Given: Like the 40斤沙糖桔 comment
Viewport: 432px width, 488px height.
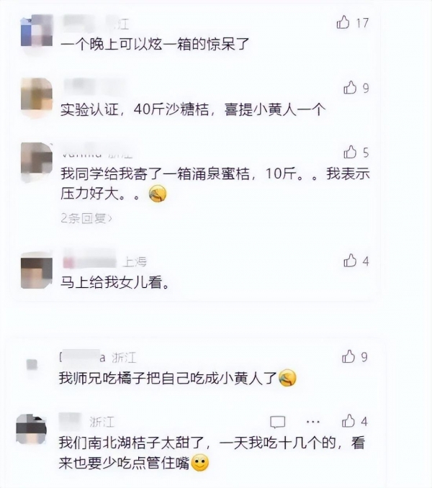Looking at the screenshot, I should pos(350,88).
